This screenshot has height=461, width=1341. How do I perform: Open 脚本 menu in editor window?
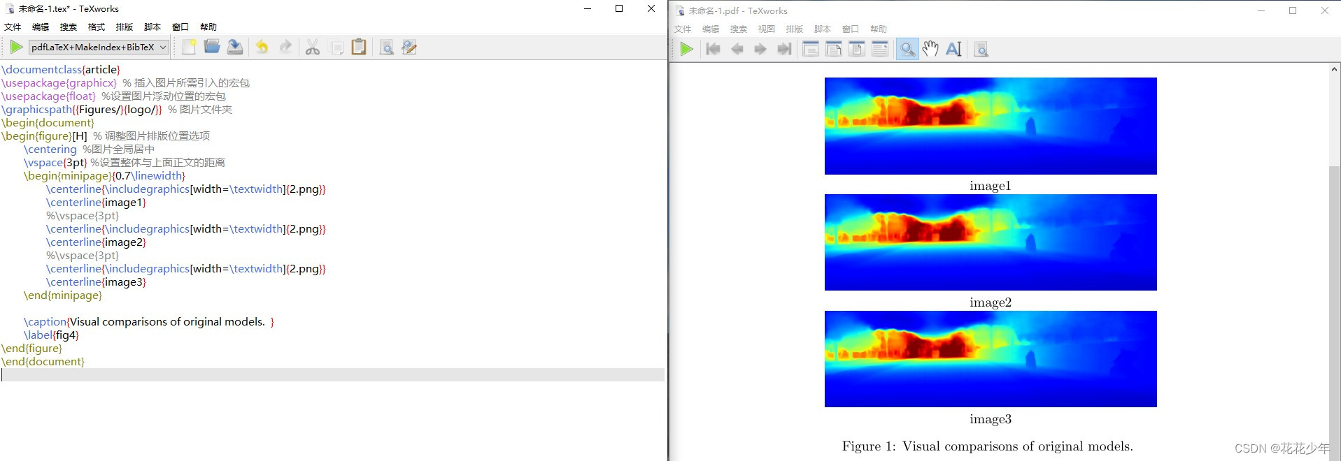(152, 27)
